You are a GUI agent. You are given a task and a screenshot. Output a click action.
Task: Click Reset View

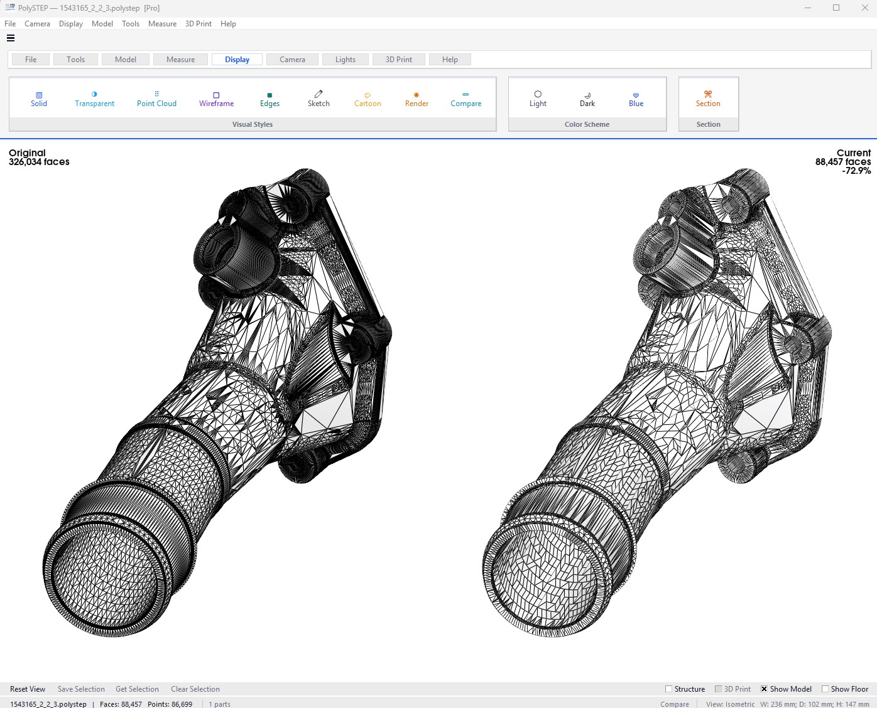tap(28, 689)
